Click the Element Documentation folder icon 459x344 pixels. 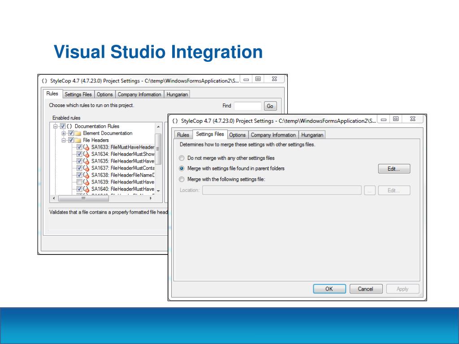click(78, 133)
